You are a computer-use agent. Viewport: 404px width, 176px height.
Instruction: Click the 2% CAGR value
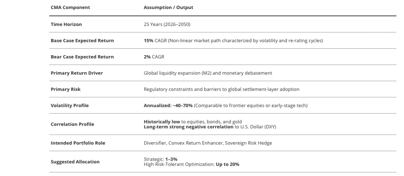(x=154, y=57)
